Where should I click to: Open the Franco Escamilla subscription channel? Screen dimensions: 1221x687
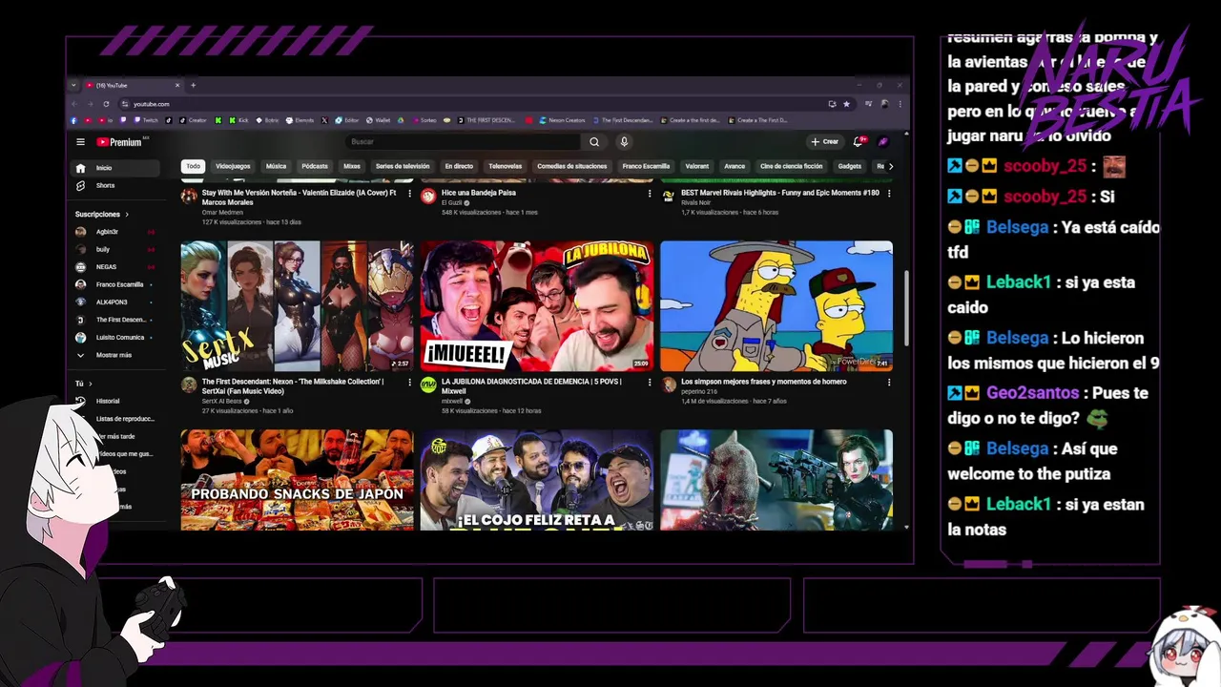[114, 284]
